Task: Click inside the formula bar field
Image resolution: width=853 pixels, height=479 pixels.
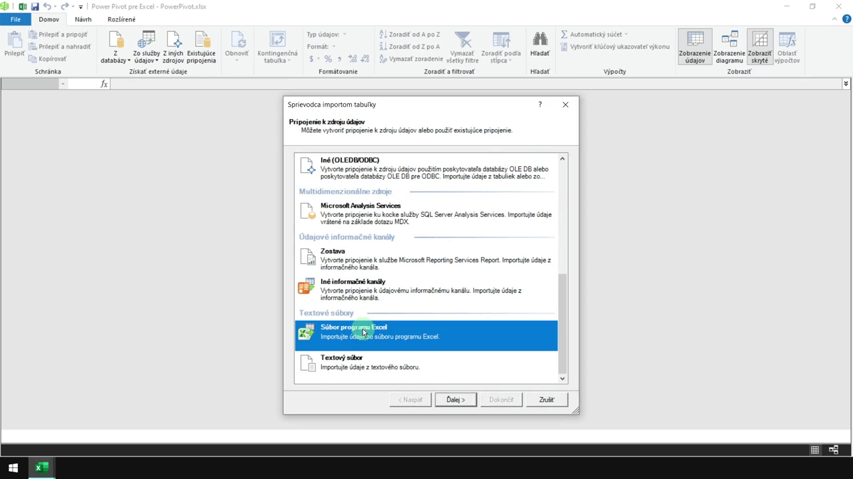Action: pos(476,84)
